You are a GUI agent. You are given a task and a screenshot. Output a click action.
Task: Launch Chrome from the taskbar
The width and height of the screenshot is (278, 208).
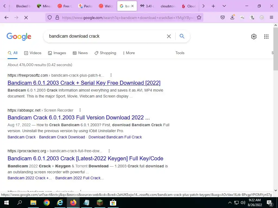click(46, 203)
